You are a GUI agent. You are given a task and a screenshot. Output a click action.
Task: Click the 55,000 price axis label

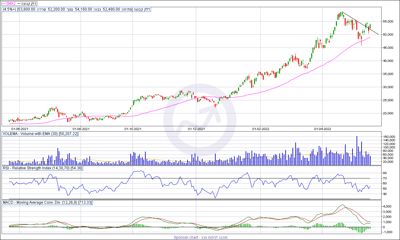(388, 22)
